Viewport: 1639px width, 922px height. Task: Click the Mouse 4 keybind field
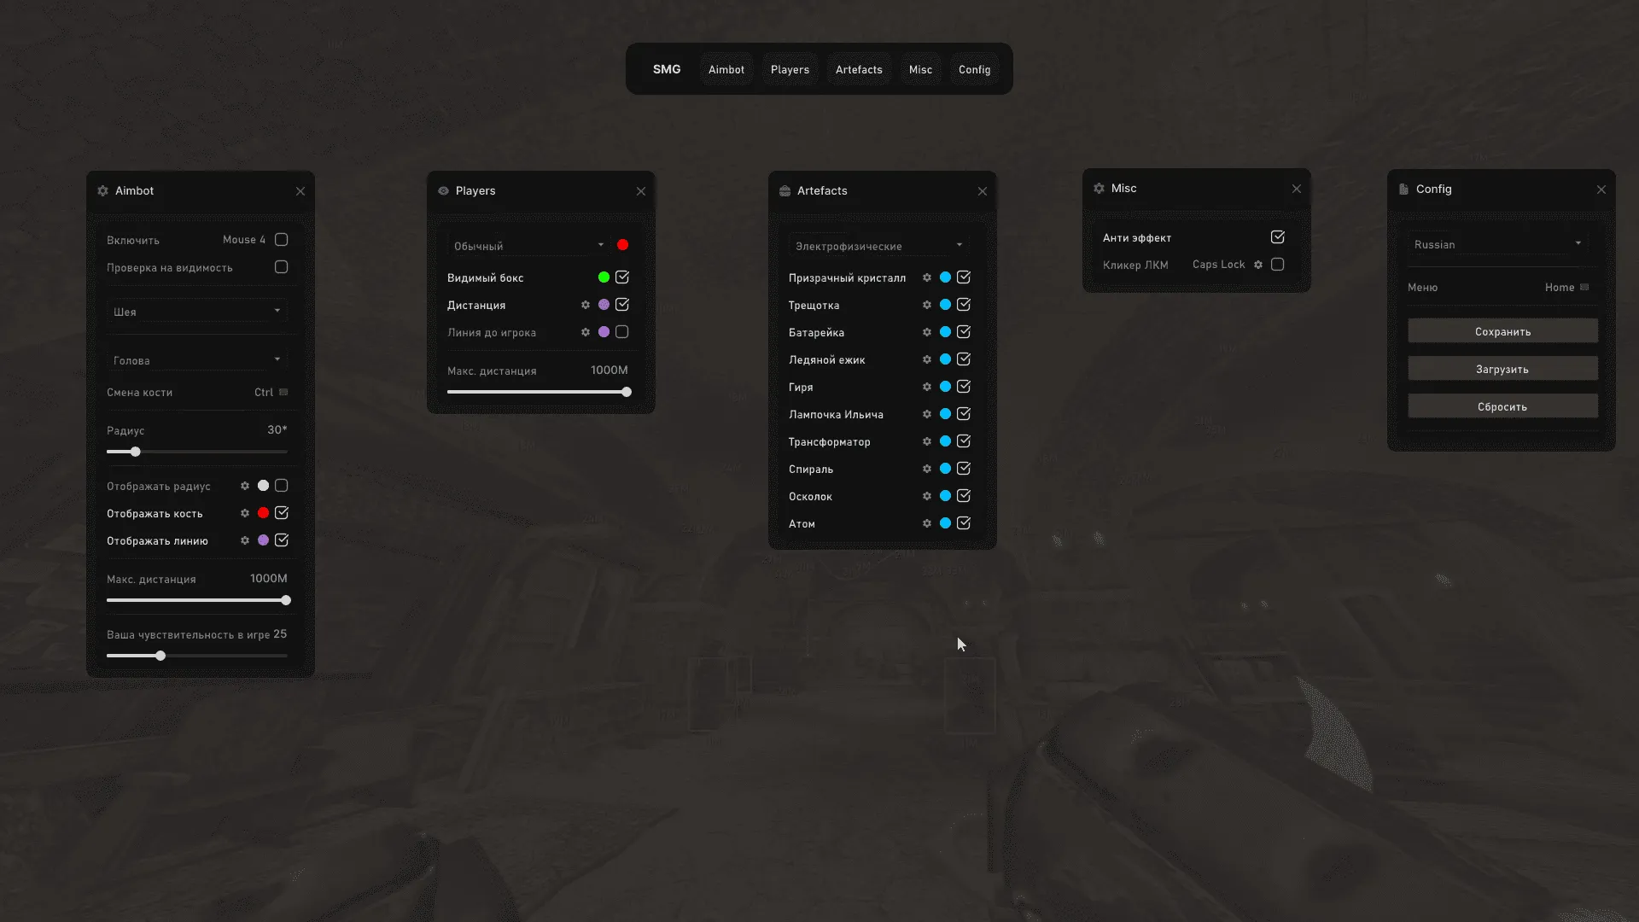[x=244, y=240]
